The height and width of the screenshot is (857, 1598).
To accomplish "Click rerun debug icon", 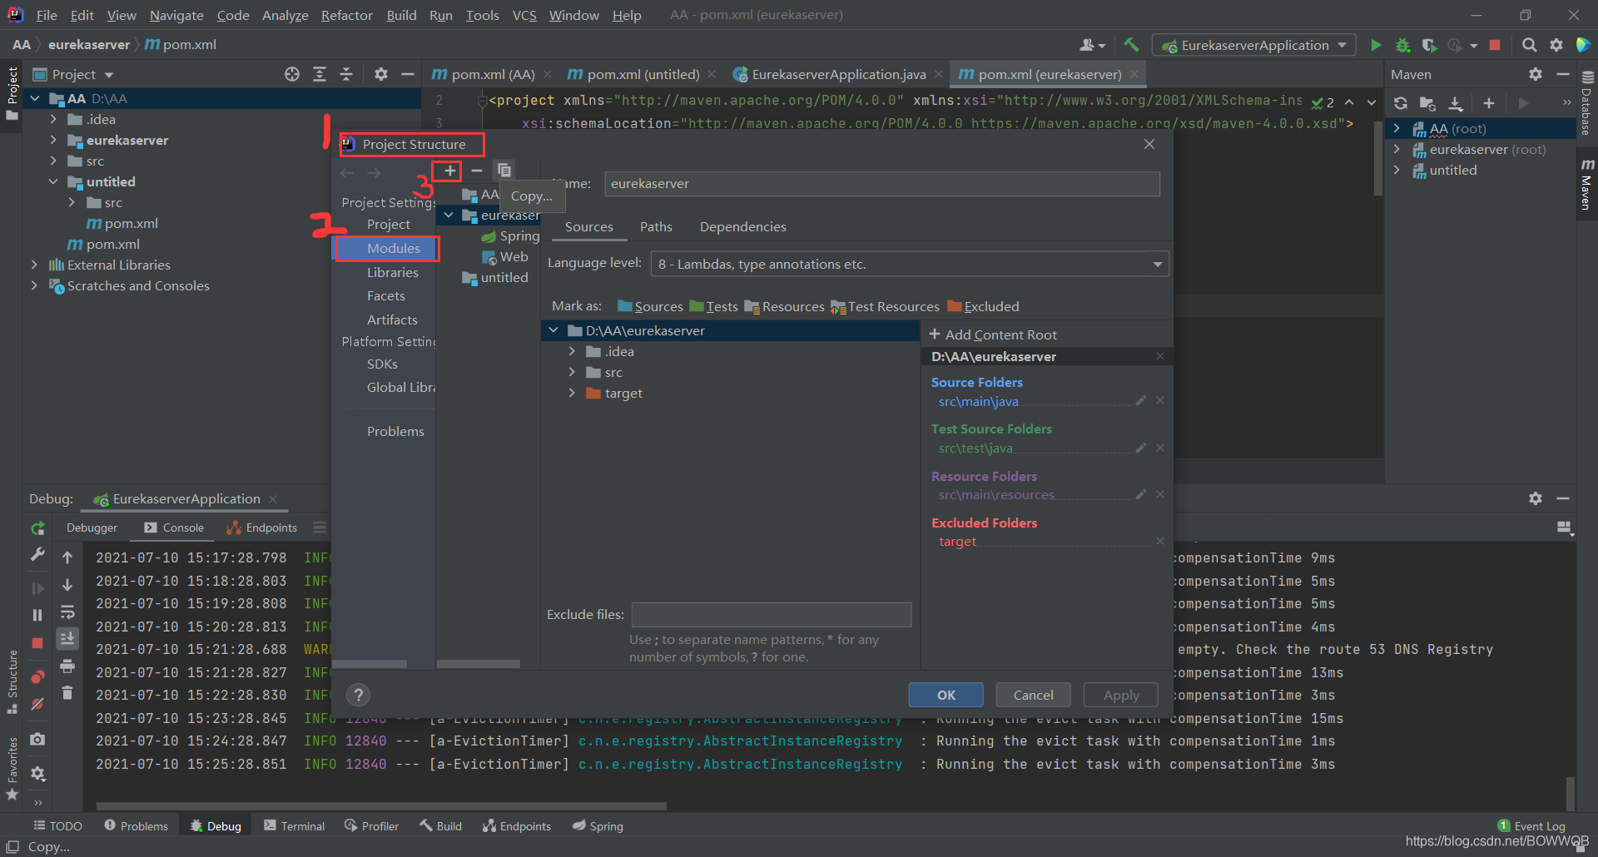I will point(37,528).
